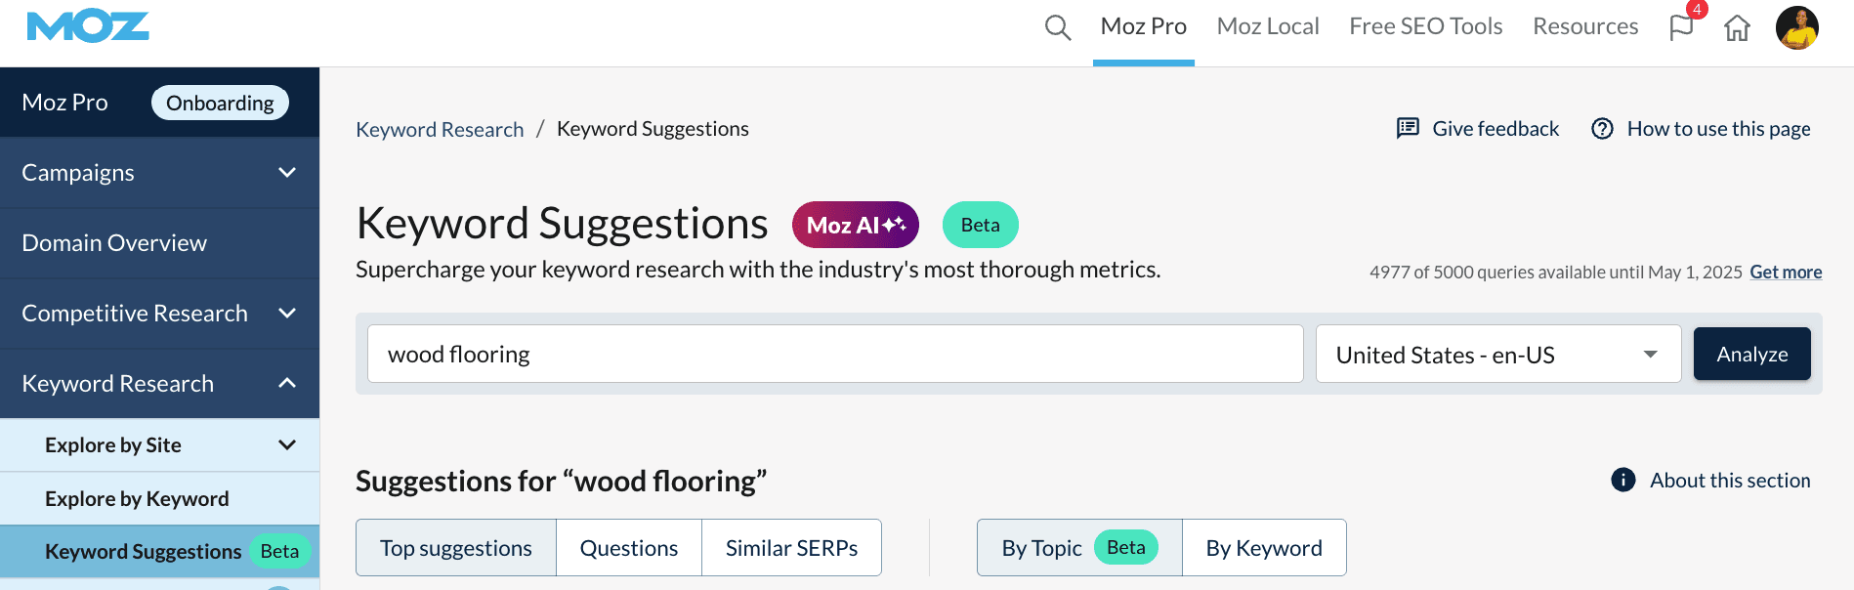The height and width of the screenshot is (590, 1854).
Task: Select the Questions filter
Action: 628,548
